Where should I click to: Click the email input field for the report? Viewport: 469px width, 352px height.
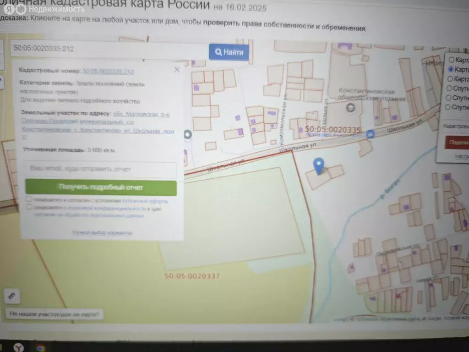(x=100, y=170)
